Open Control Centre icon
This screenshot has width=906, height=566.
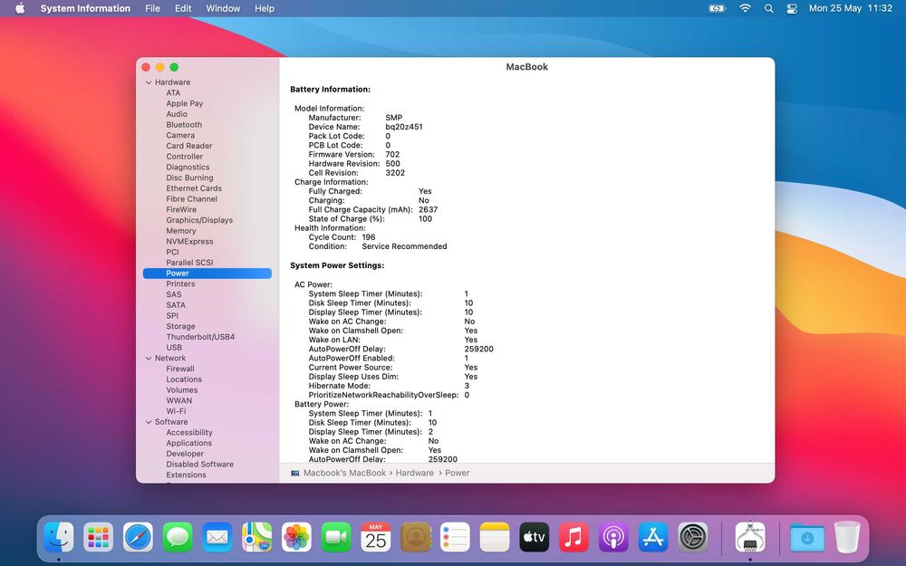[x=792, y=8]
